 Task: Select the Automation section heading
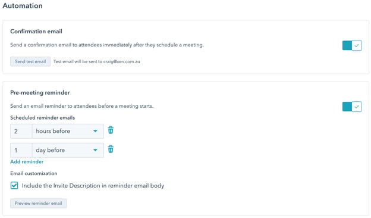pos(23,6)
